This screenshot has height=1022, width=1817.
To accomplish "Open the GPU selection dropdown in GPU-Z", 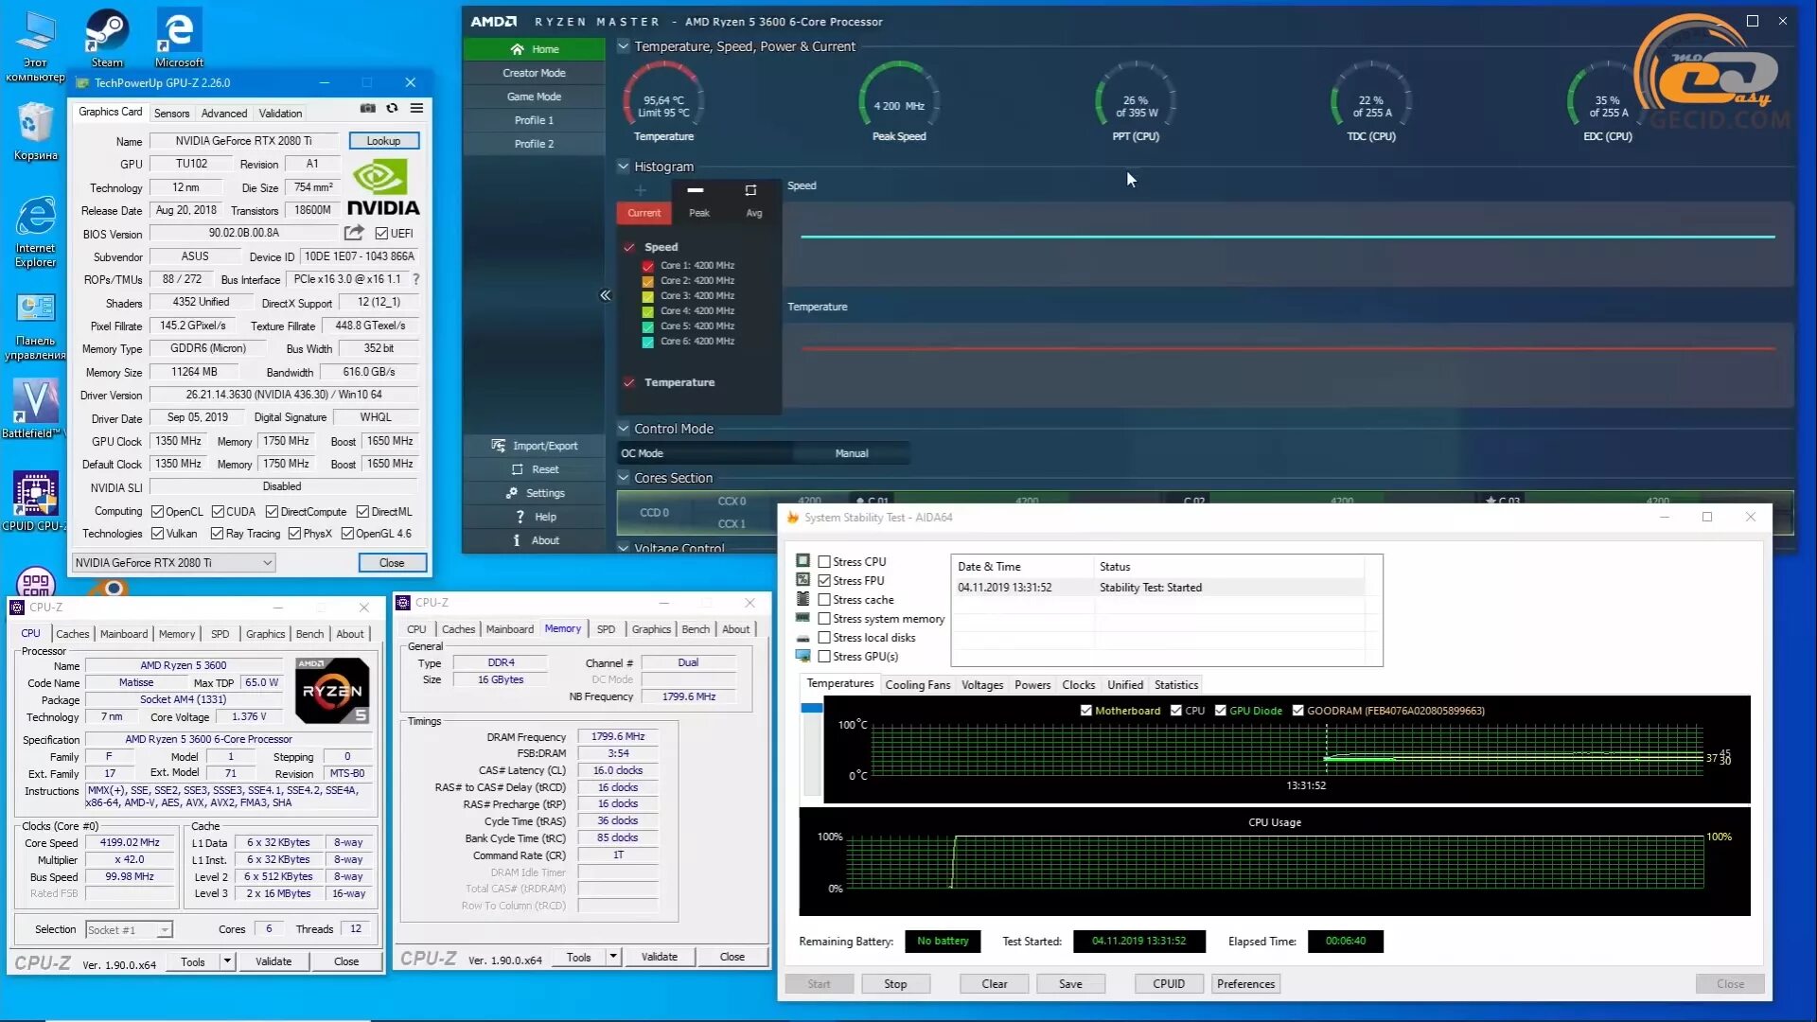I will point(268,563).
